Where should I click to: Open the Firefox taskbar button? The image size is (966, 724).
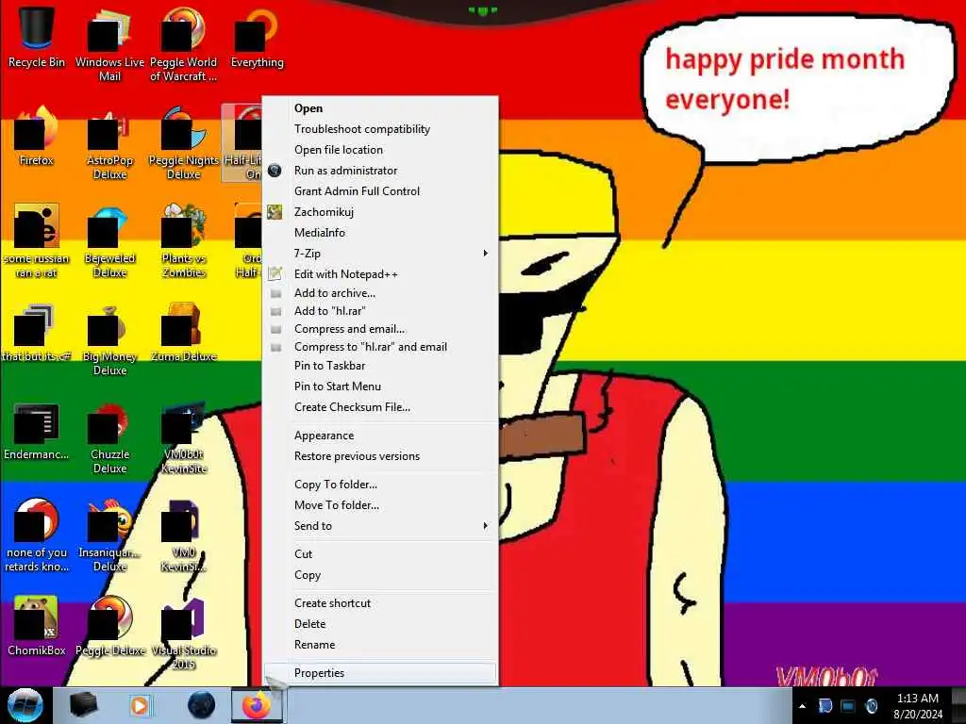tap(257, 705)
